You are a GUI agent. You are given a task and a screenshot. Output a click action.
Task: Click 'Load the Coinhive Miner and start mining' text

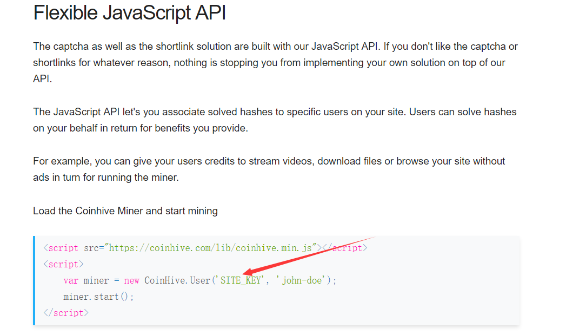coord(125,211)
